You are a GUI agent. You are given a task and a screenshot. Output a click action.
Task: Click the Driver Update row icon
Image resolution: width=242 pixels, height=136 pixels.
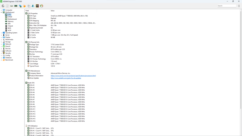tap(28, 78)
